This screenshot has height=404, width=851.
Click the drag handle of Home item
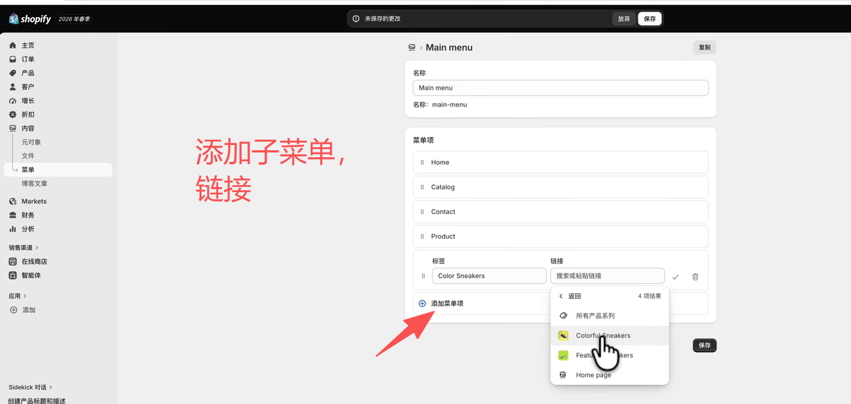tap(423, 162)
